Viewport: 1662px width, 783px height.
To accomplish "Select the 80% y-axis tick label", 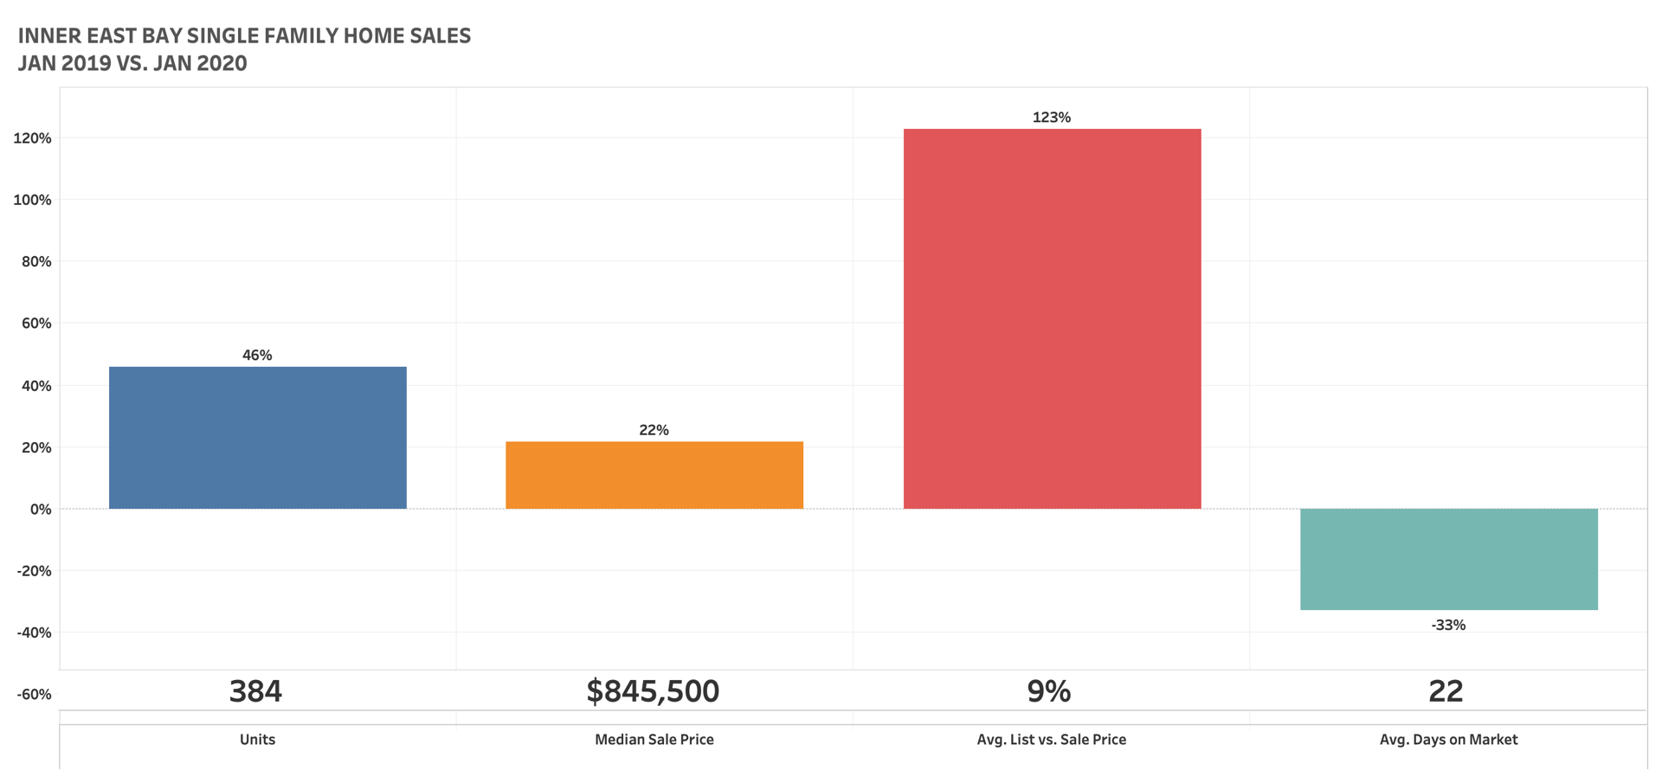I will click(36, 262).
